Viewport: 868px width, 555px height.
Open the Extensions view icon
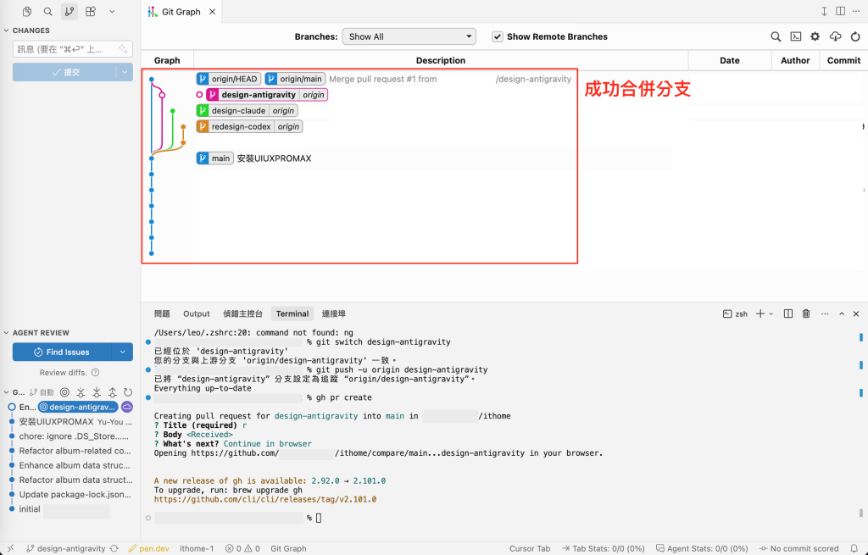click(x=91, y=11)
